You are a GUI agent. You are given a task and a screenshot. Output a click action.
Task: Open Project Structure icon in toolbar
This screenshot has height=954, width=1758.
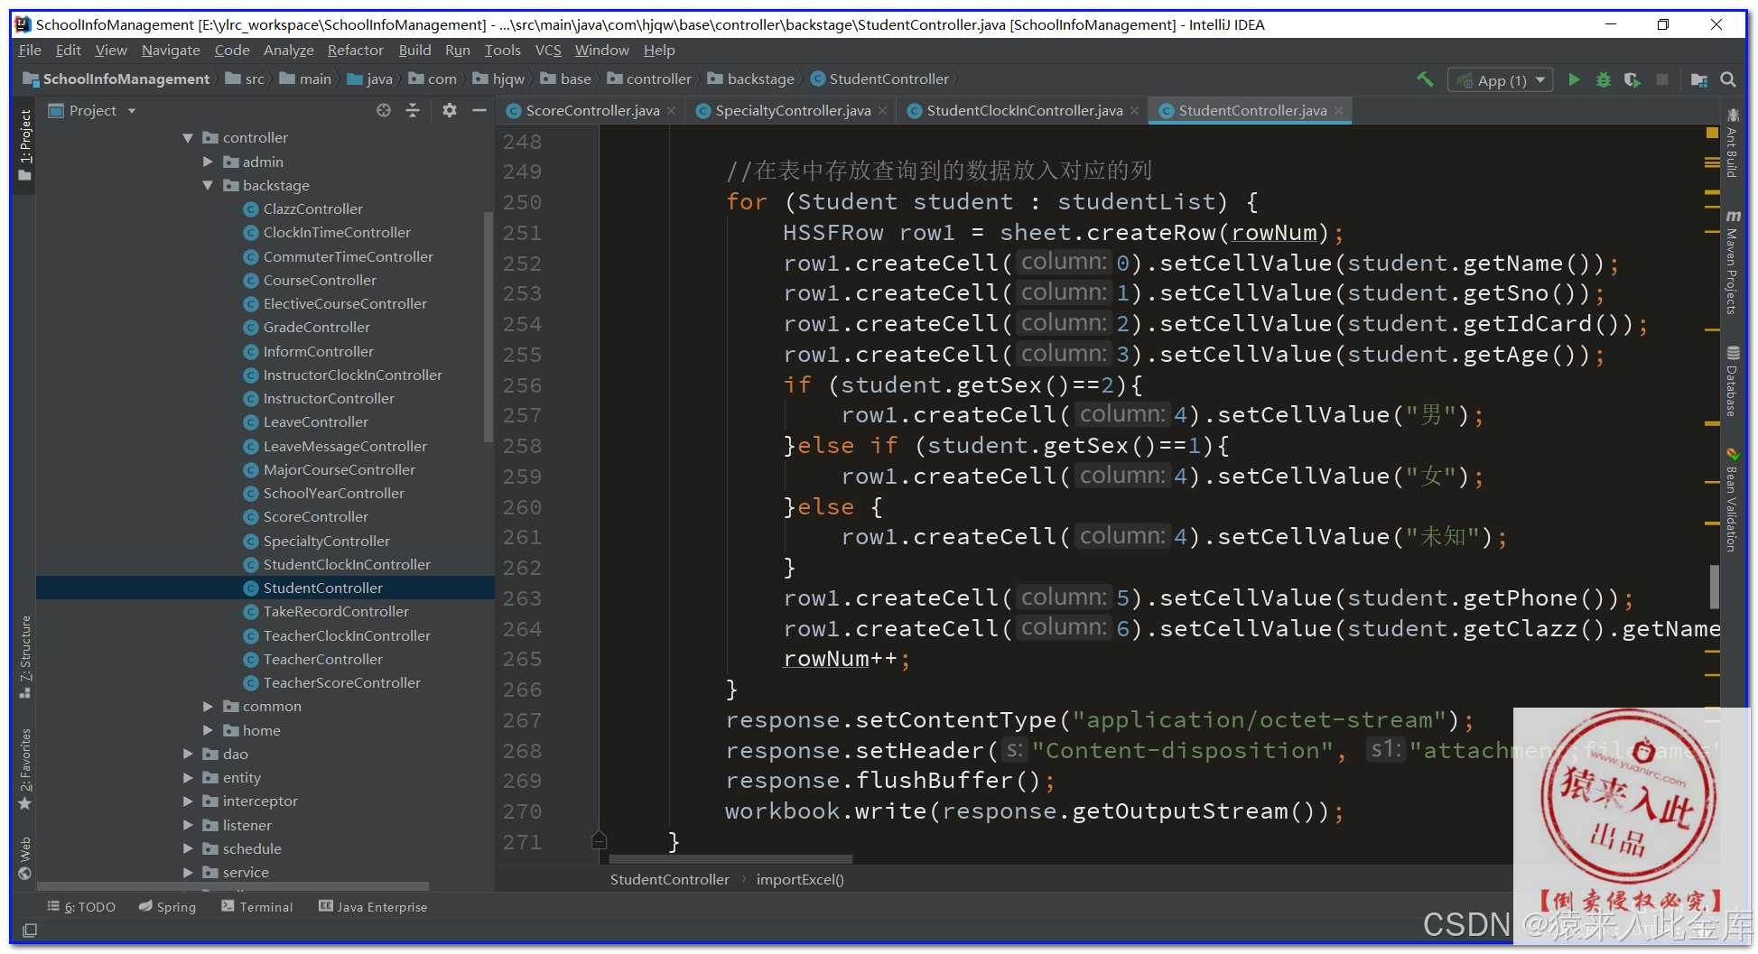pyautogui.click(x=1699, y=79)
